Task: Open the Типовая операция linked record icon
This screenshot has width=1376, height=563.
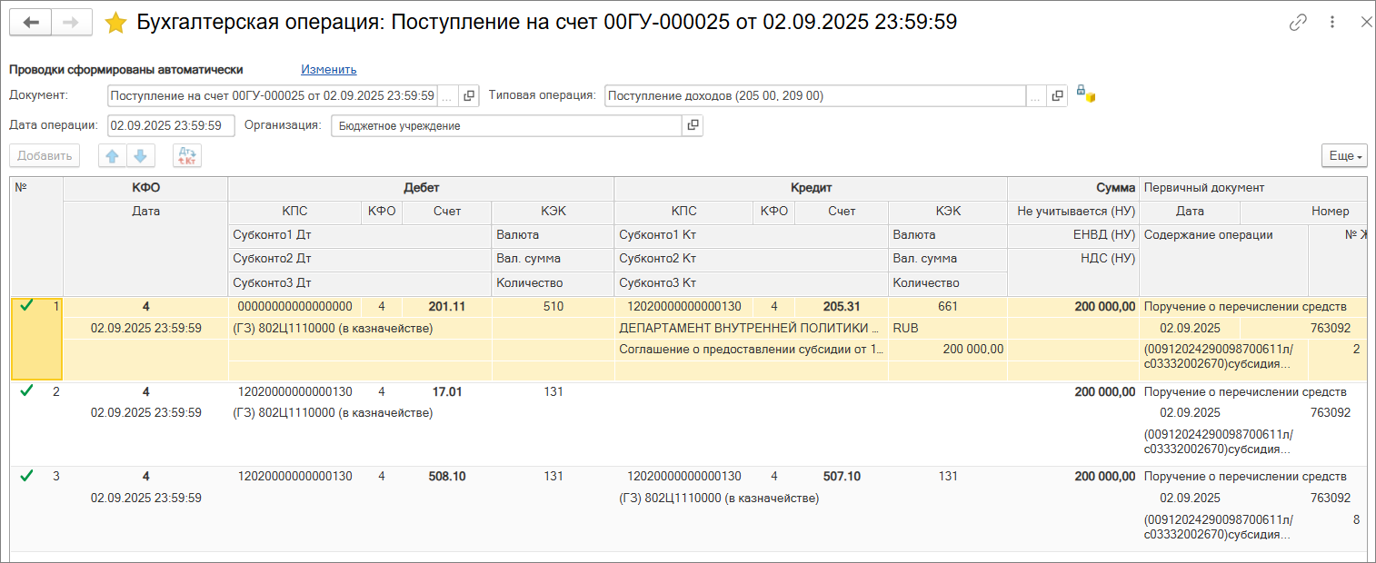Action: point(1057,95)
